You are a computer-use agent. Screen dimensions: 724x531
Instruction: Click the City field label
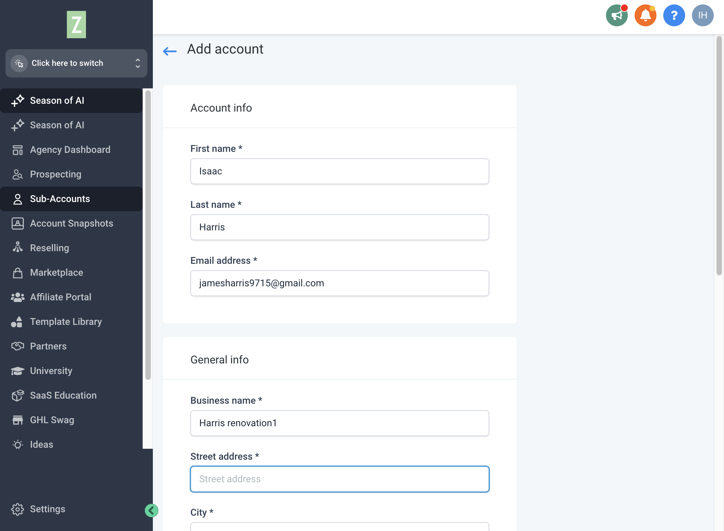coord(202,512)
